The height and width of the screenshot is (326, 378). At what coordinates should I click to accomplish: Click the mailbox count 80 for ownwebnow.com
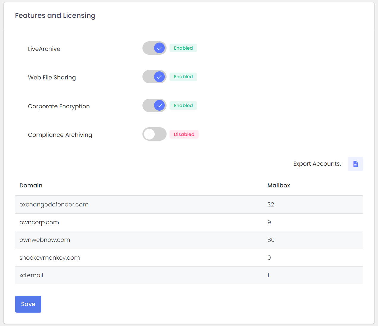(x=271, y=240)
